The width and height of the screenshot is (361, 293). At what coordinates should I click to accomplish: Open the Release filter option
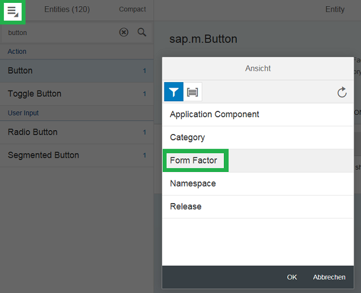click(x=186, y=206)
